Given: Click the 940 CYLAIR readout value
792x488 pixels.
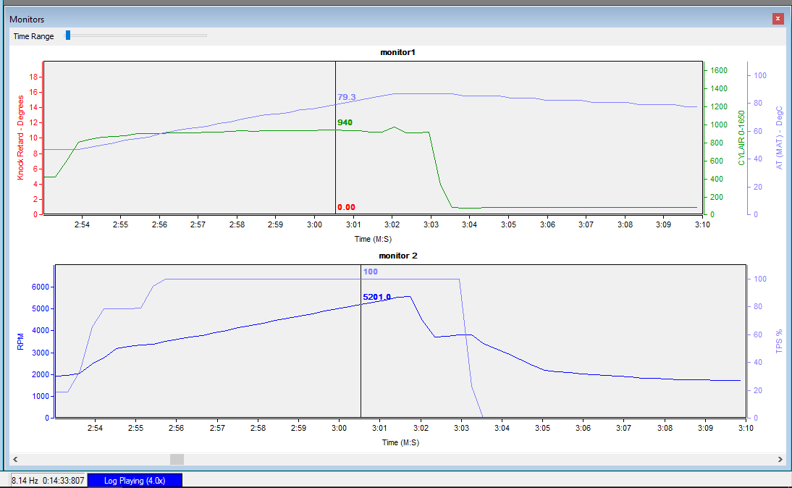Looking at the screenshot, I should point(345,122).
